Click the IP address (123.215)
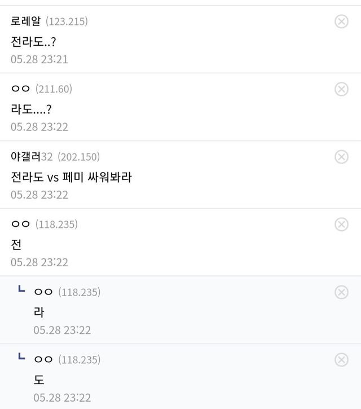 pos(67,21)
